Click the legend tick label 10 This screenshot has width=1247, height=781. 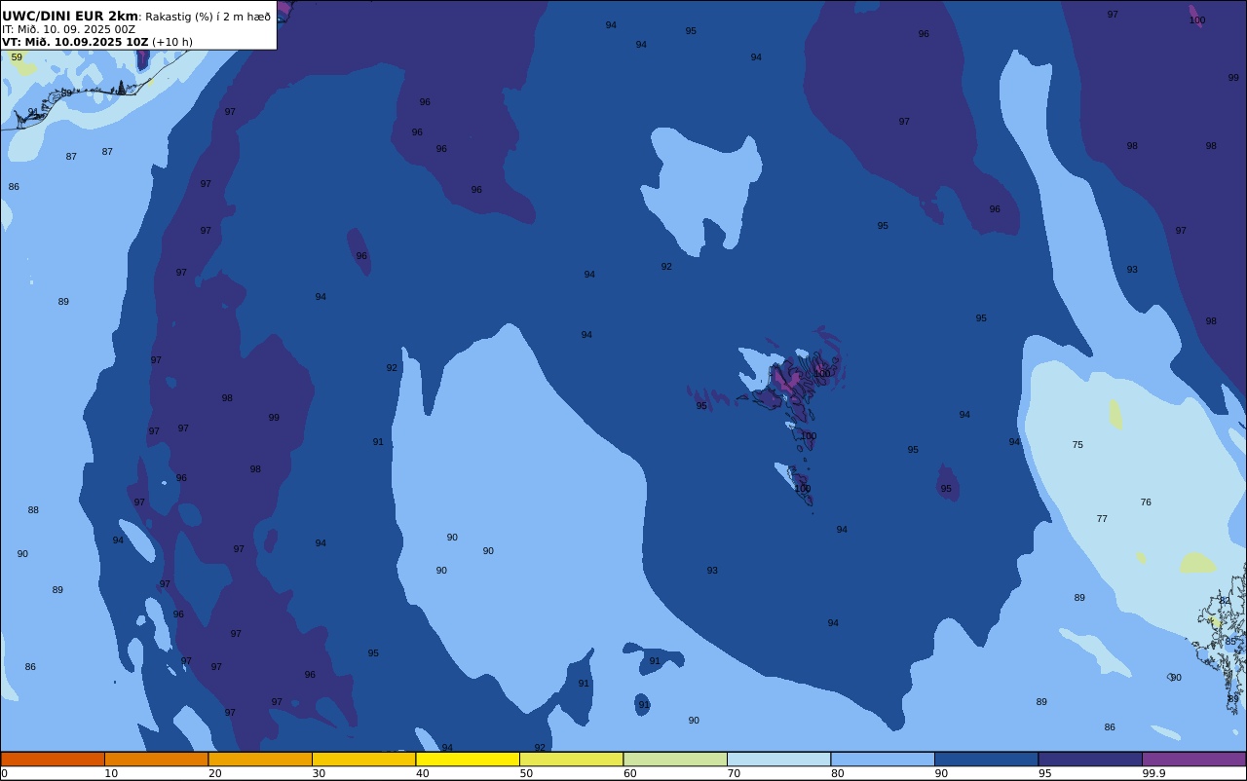tap(111, 773)
